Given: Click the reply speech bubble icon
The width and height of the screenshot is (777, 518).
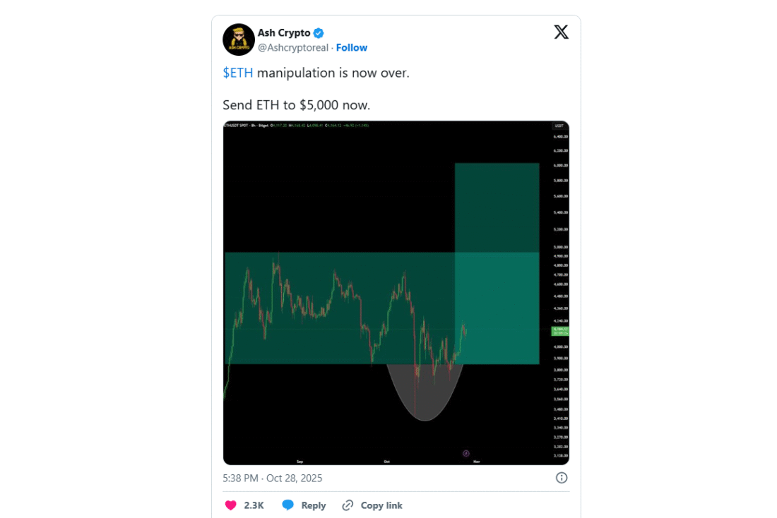Looking at the screenshot, I should pyautogui.click(x=287, y=505).
